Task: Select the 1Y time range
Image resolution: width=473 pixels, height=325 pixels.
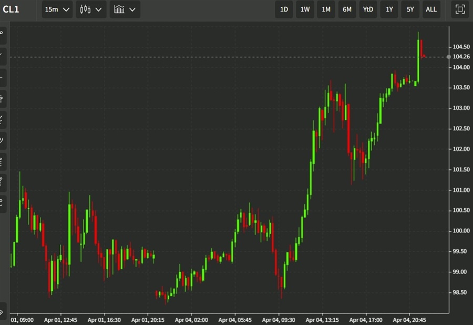Action: [389, 9]
